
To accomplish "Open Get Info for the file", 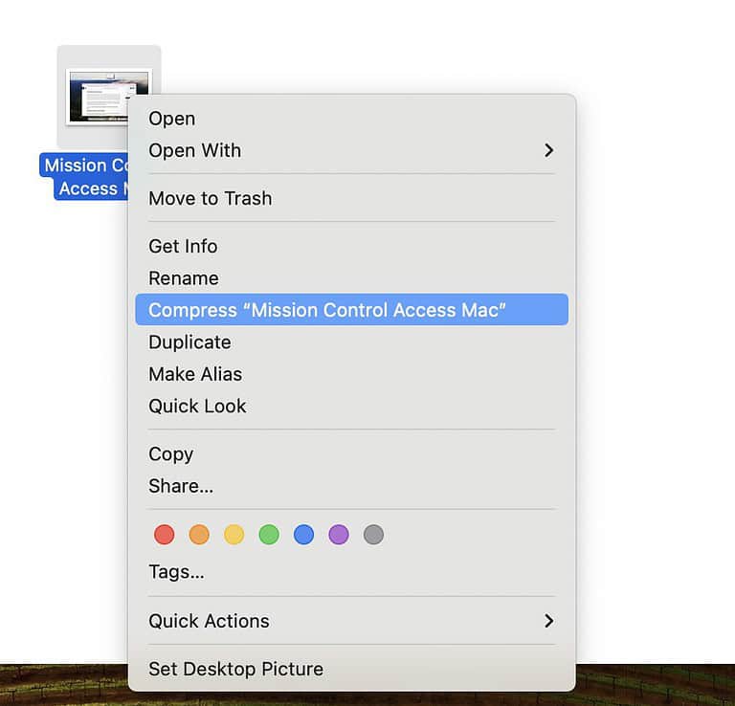I will click(183, 246).
